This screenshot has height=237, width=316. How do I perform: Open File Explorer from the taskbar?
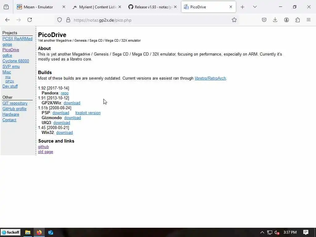pos(27,232)
